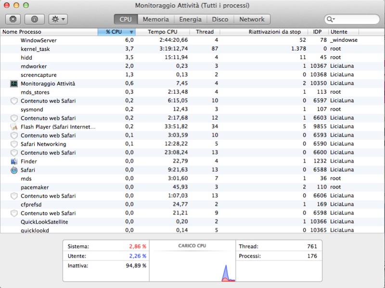Sort by Riattivazioni da stop column

point(264,32)
